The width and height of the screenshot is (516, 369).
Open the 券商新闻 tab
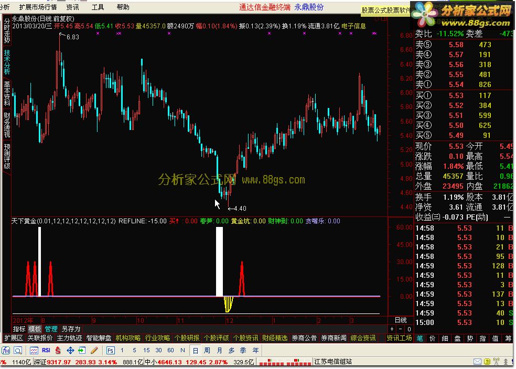coord(334,338)
